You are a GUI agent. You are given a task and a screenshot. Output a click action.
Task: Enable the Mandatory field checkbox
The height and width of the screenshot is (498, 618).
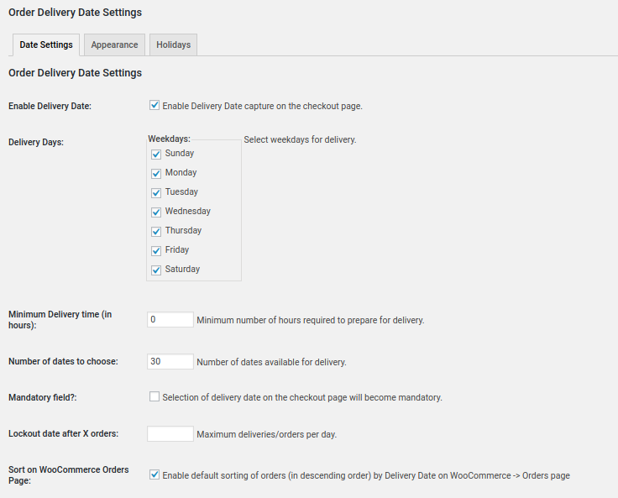(154, 397)
